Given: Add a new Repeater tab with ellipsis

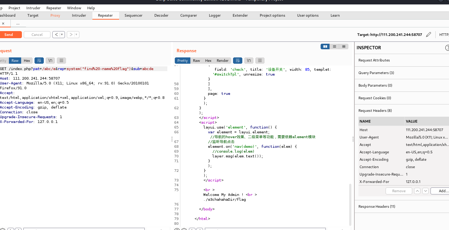Looking at the screenshot, I should point(18,23).
